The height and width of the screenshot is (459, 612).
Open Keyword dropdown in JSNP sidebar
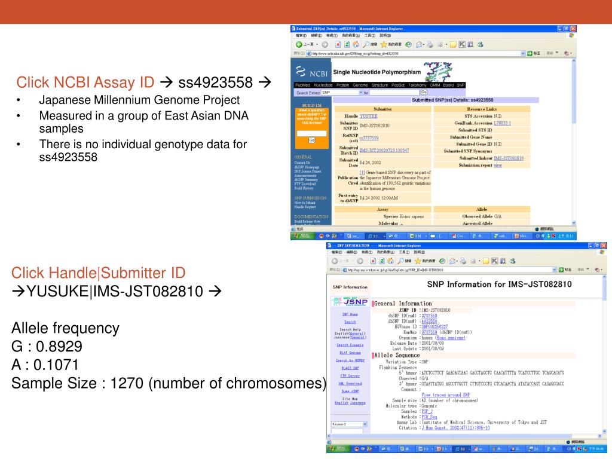point(365,424)
